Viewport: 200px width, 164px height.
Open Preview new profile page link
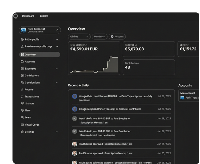(39, 46)
